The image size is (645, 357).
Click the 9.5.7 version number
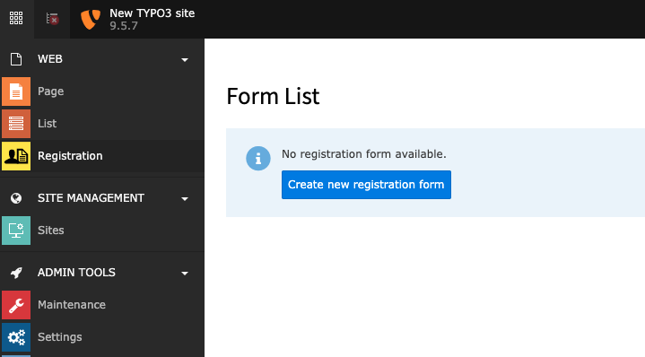coord(124,26)
